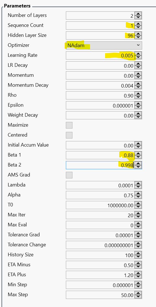Click the Optimizer dropdown chevron arrow
This screenshot has height=307, width=156.
point(138,45)
